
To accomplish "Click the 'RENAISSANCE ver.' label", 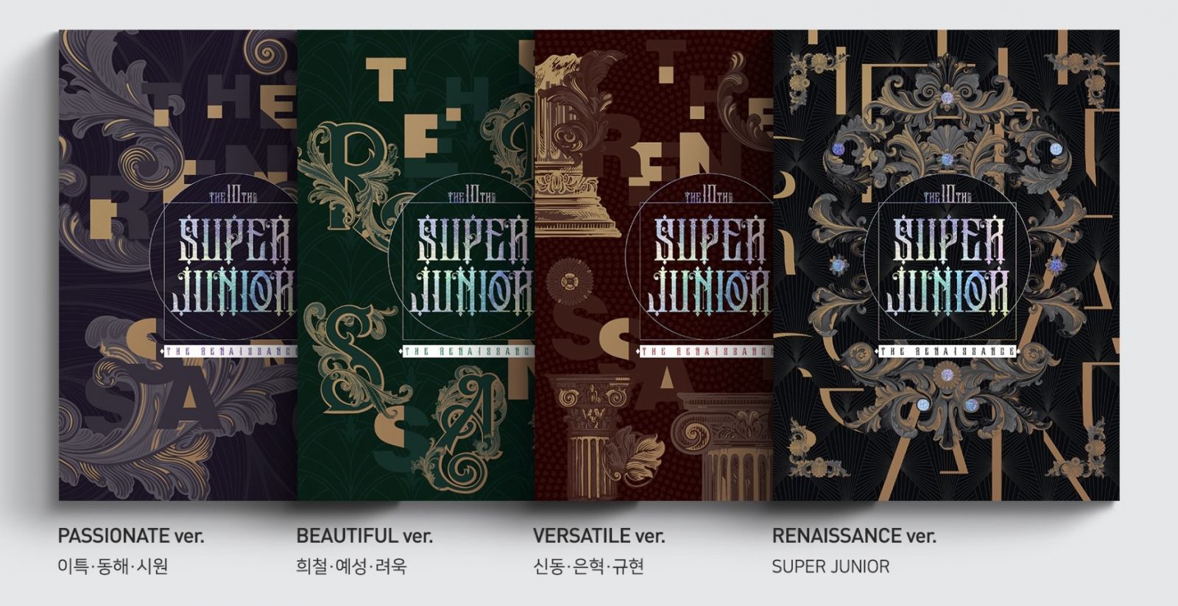I will tap(854, 535).
